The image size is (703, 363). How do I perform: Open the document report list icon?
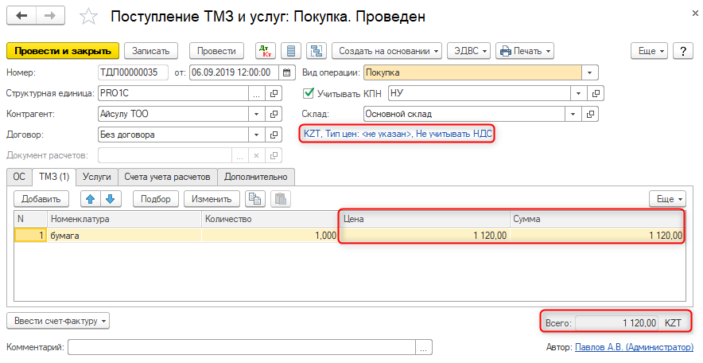tap(291, 51)
